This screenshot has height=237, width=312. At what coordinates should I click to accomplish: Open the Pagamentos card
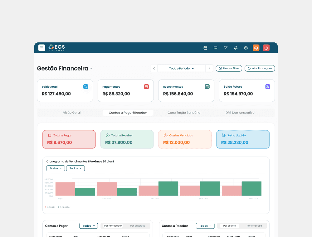pos(125,91)
